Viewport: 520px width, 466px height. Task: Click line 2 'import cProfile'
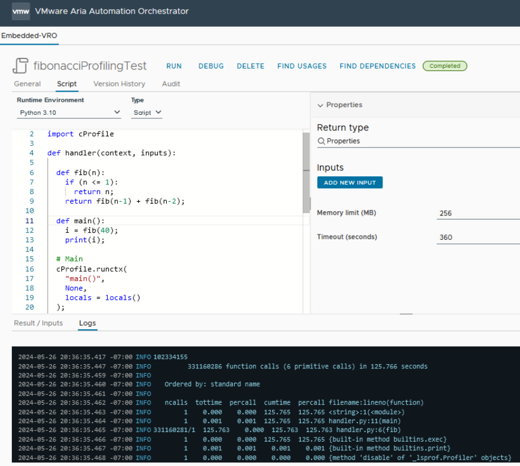80,134
